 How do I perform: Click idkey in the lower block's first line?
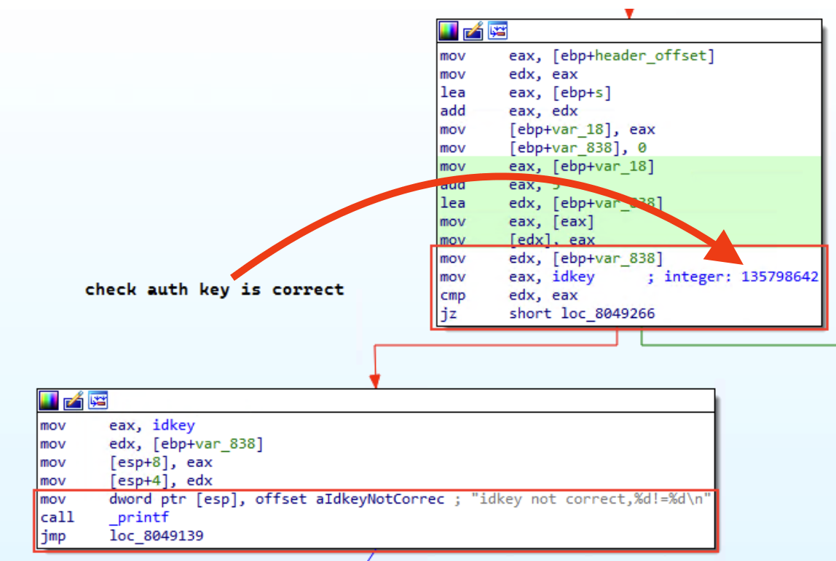pyautogui.click(x=173, y=425)
